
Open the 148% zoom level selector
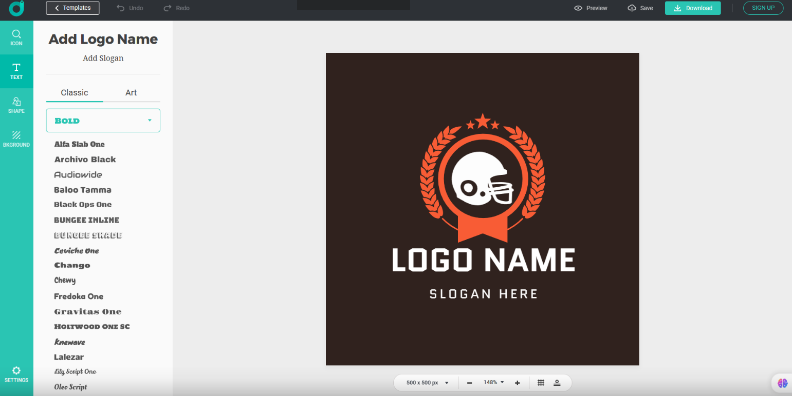[493, 382]
